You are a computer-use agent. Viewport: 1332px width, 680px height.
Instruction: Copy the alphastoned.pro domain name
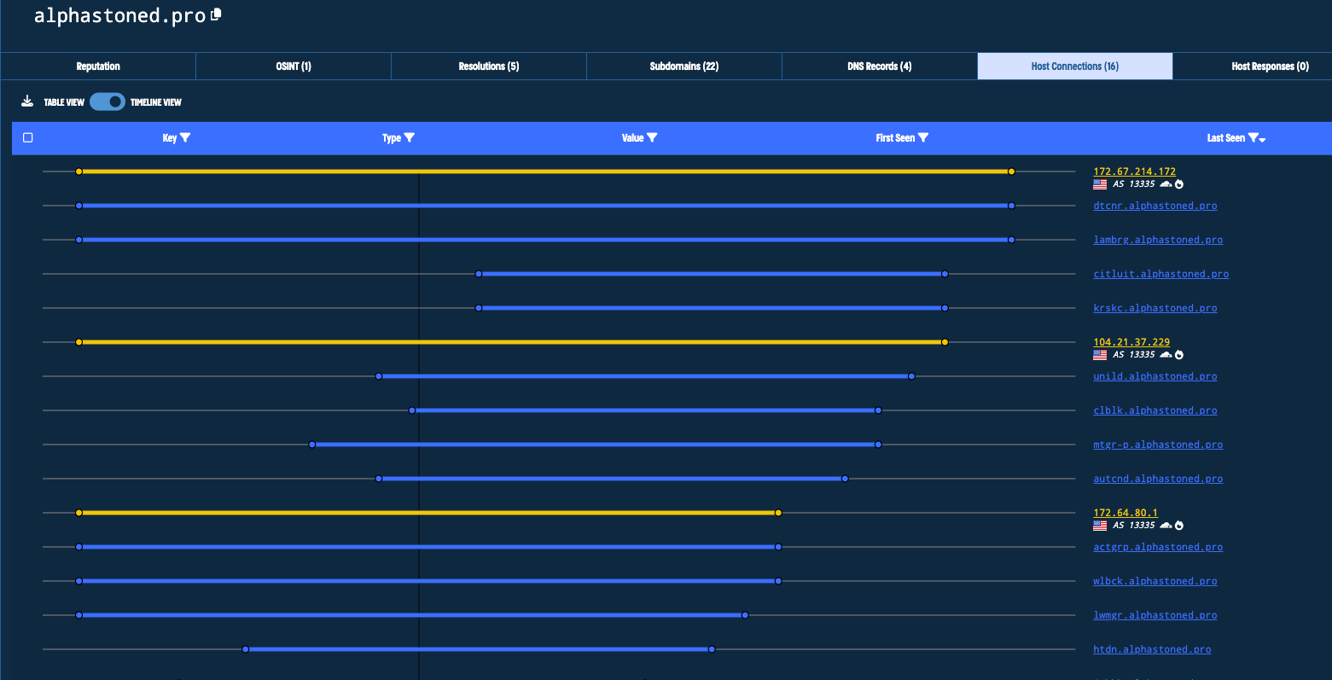(216, 15)
